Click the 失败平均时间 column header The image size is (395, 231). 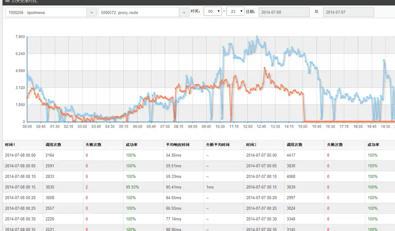click(218, 145)
